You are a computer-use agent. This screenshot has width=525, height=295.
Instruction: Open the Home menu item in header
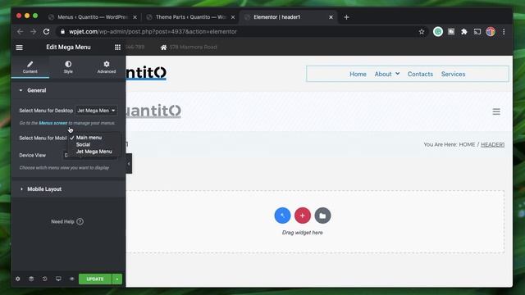point(358,75)
